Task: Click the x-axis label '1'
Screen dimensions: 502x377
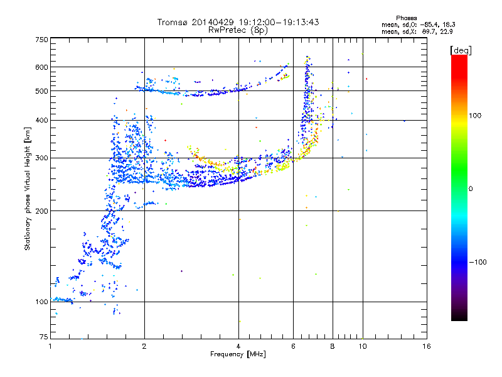Action: (50, 346)
